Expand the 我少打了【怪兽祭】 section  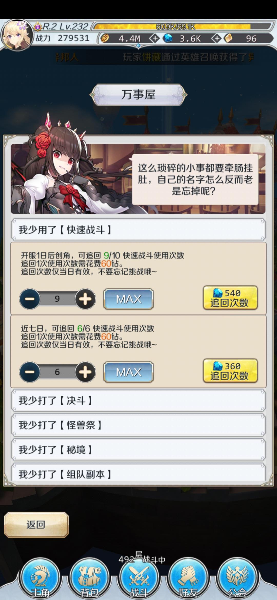[138, 425]
